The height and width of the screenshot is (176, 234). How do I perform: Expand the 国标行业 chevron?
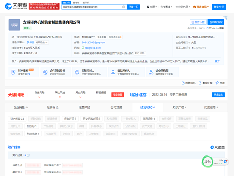click(217, 37)
